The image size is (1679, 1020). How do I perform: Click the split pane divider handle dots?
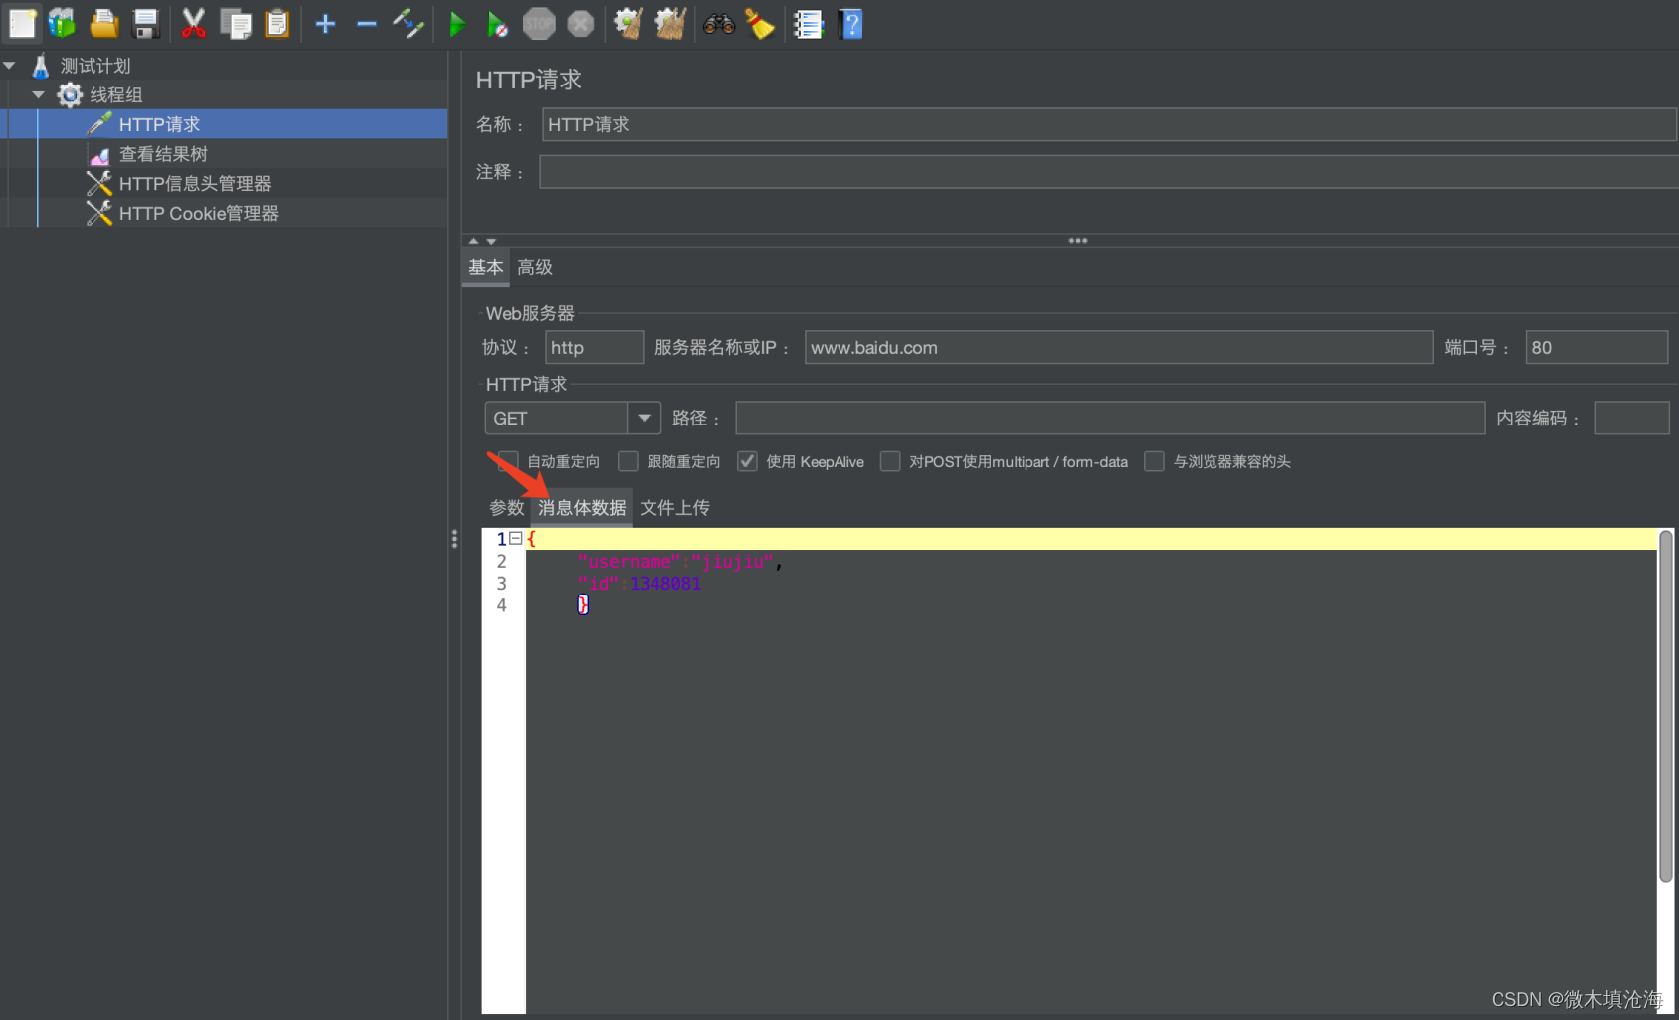point(454,539)
